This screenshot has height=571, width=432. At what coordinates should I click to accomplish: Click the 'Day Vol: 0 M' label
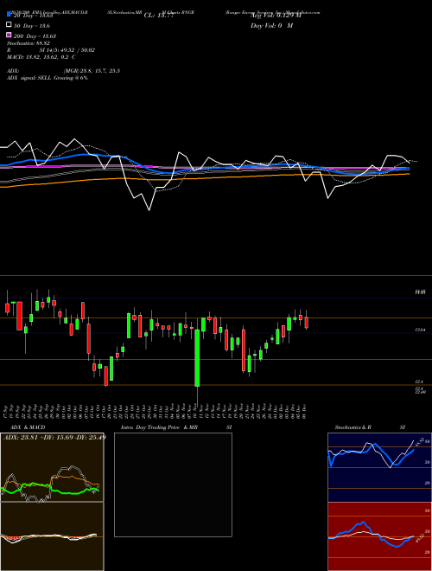click(x=271, y=26)
